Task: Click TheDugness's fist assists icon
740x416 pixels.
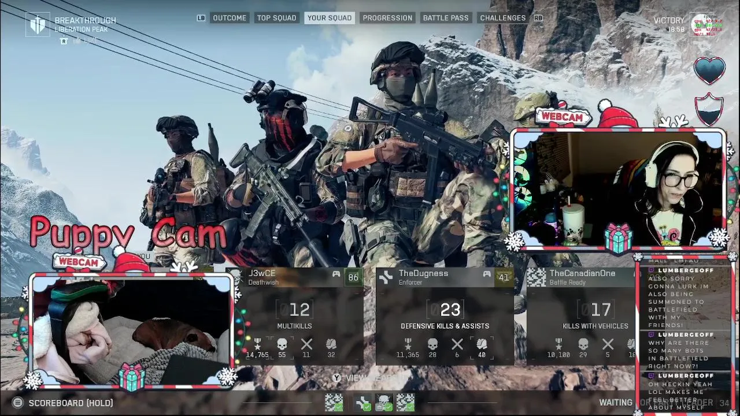Action: click(482, 344)
